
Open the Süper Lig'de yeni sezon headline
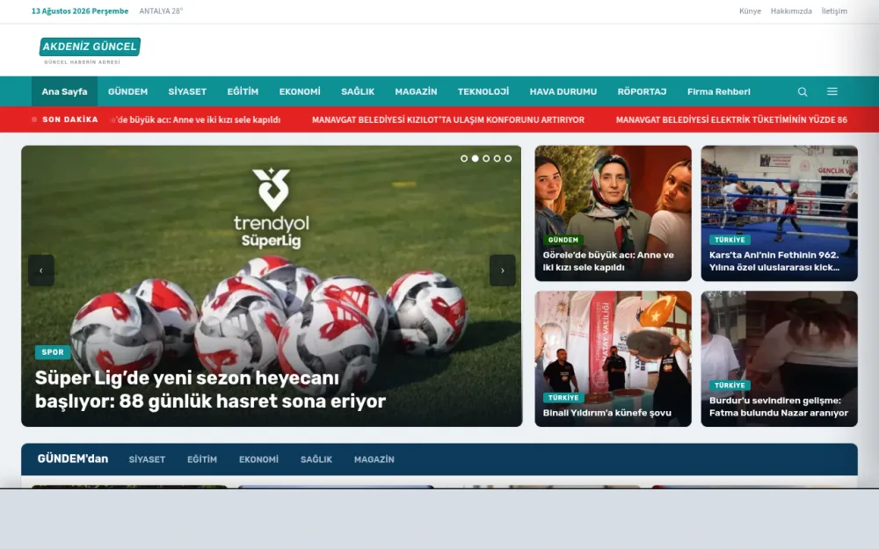pos(210,389)
